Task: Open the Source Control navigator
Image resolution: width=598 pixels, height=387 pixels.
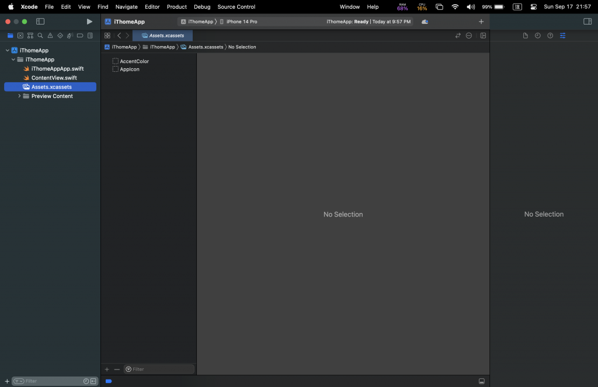Action: click(20, 36)
